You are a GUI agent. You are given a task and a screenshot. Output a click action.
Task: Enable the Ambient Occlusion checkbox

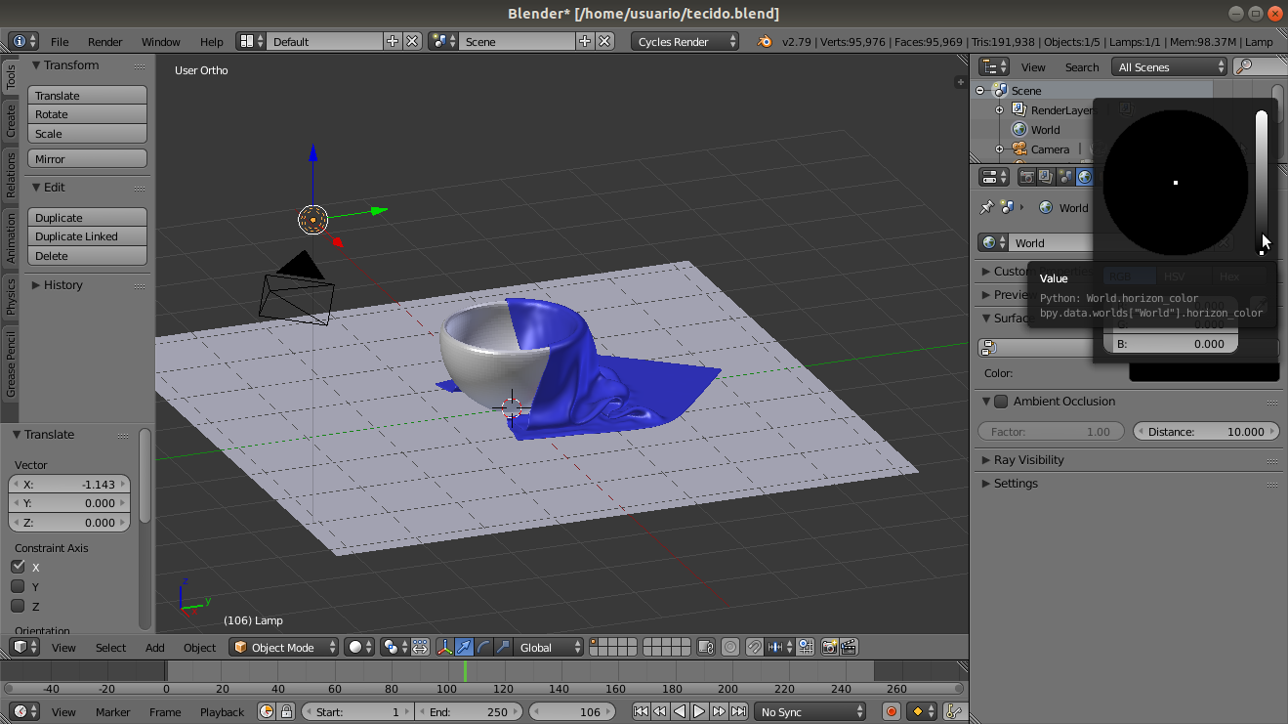pos(1000,402)
